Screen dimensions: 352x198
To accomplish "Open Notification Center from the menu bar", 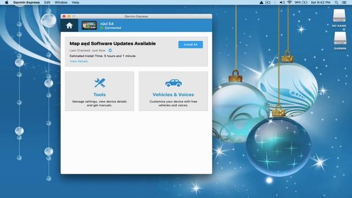I will point(344,2).
